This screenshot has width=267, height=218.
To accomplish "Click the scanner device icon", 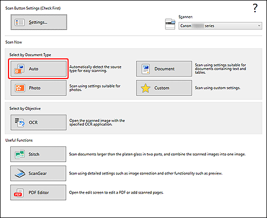I will point(170,24).
